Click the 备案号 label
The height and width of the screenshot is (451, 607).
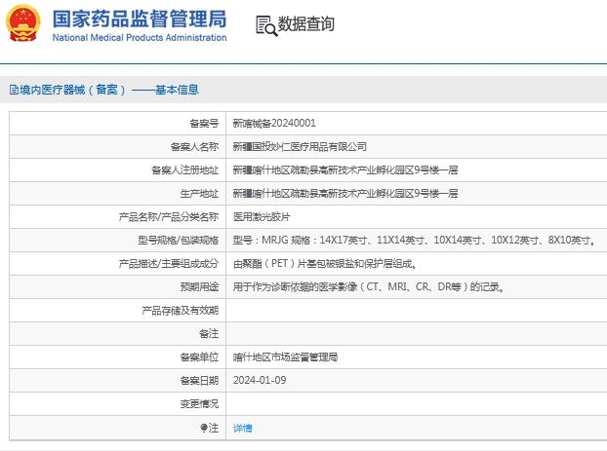coord(204,124)
